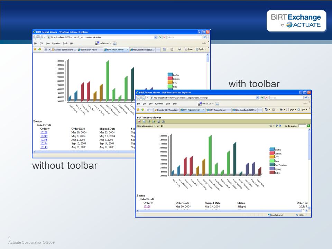The image size is (332, 249).
Task: Open order 10228 link in front window
Action: click(147, 206)
